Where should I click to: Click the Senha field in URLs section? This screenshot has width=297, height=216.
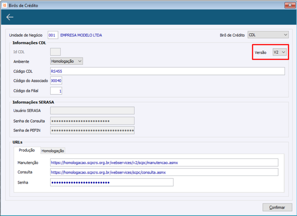[112, 182]
